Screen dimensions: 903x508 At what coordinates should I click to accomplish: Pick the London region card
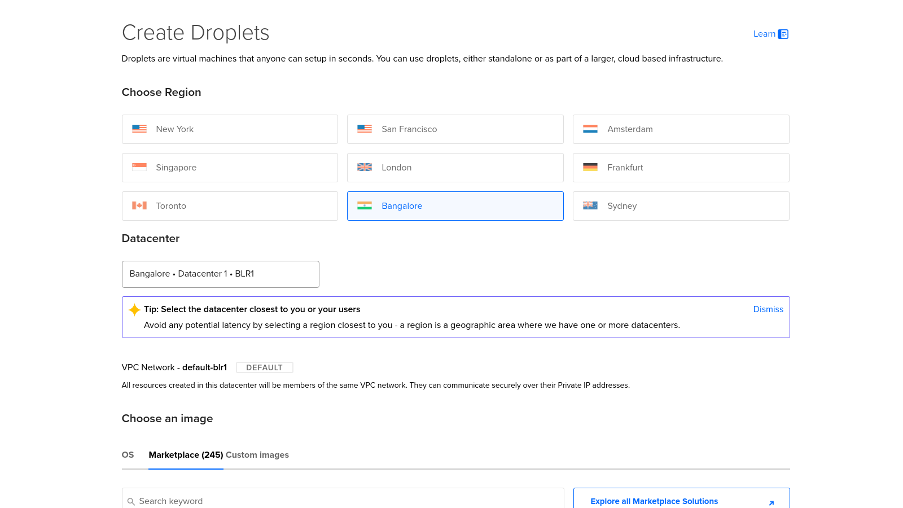point(455,168)
